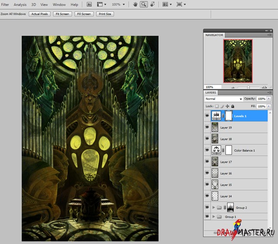The height and width of the screenshot is (244, 278).
Task: Select the Rotate View tool
Action: [x=152, y=4]
